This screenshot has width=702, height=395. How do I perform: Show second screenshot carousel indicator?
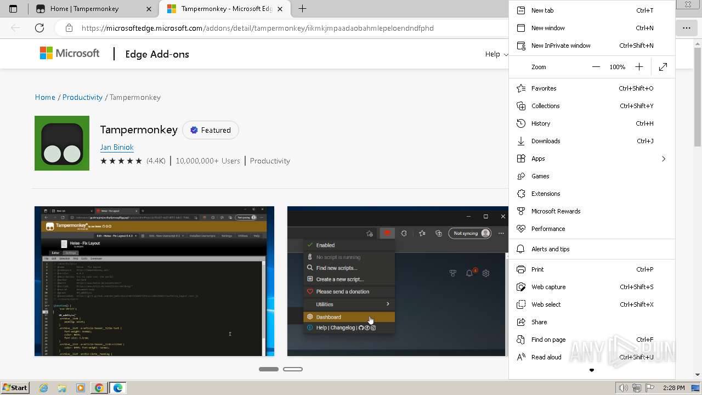(x=293, y=369)
